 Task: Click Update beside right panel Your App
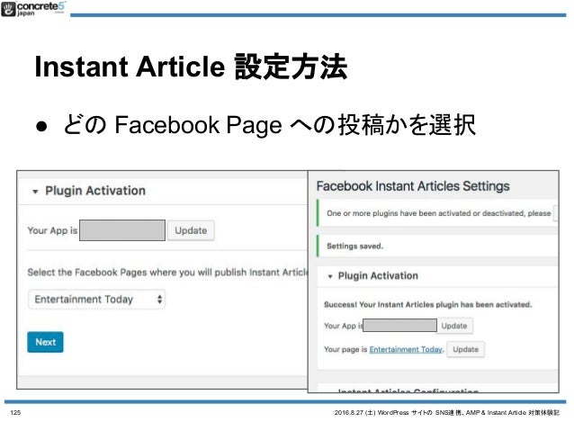click(454, 326)
